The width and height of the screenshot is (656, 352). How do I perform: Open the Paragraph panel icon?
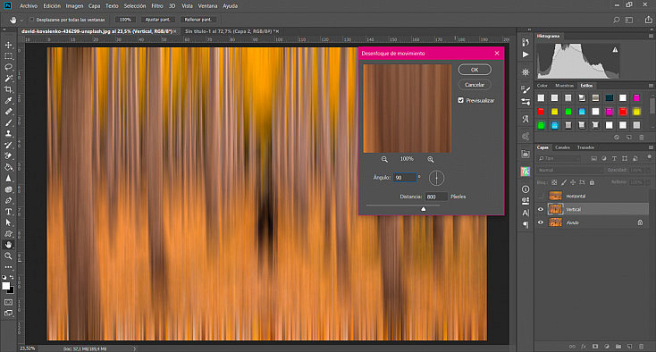(526, 224)
